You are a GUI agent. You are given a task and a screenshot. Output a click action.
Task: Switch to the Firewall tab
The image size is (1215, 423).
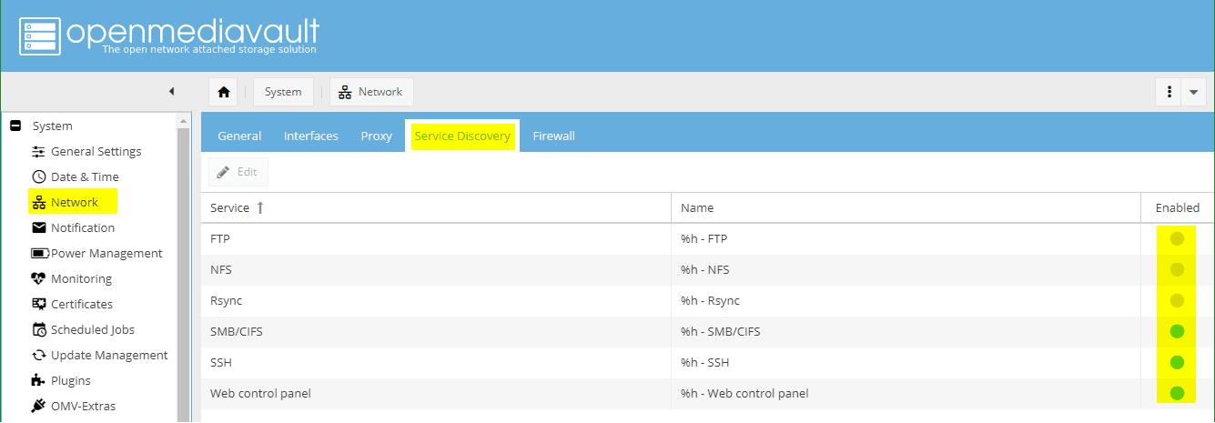(x=553, y=136)
